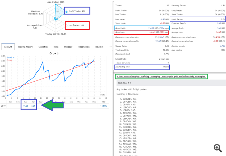This screenshot has height=156, width=226.
Task: Click 'Loss Trades: 10%' radar label
Action: (x=76, y=25)
